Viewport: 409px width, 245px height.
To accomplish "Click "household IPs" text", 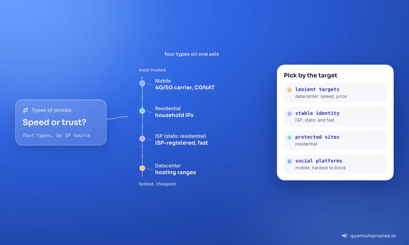I will click(174, 115).
